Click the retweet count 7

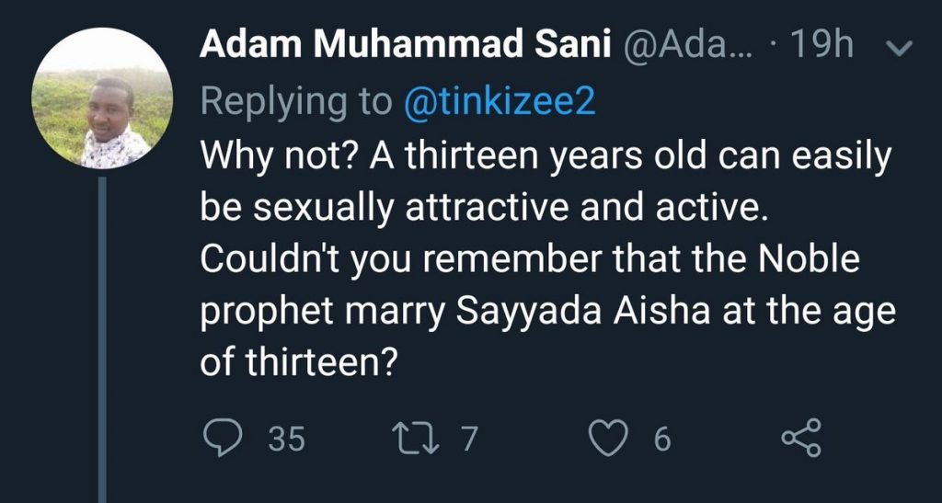coord(469,440)
